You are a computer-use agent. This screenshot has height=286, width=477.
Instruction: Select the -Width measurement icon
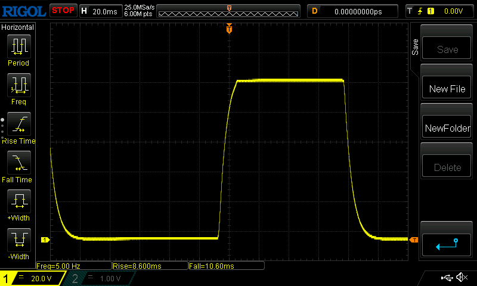tap(19, 240)
